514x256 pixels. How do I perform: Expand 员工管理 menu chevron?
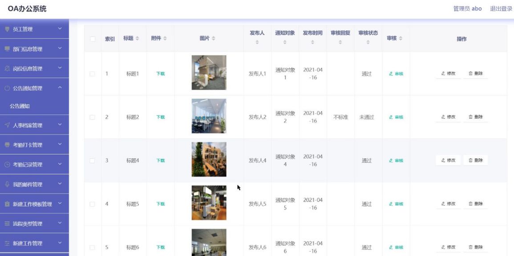(x=60, y=29)
